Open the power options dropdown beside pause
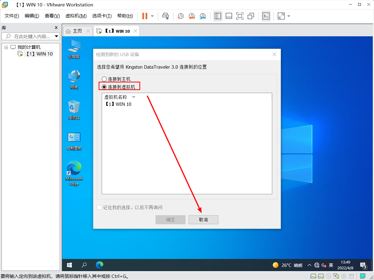 [x=152, y=16]
